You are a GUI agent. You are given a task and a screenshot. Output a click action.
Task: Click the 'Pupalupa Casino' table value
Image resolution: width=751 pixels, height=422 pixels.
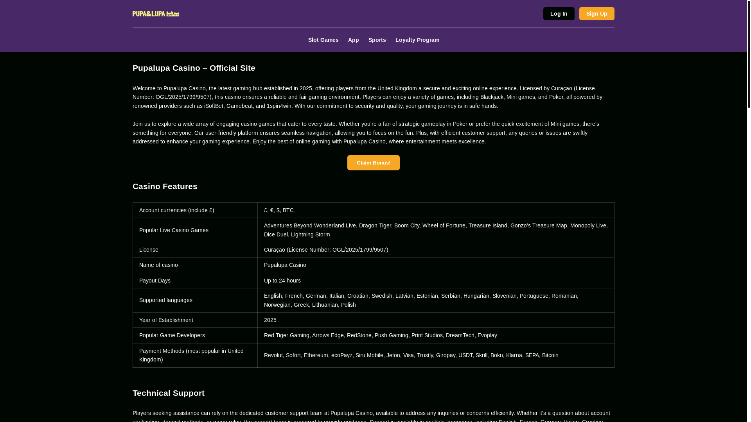tap(436, 265)
